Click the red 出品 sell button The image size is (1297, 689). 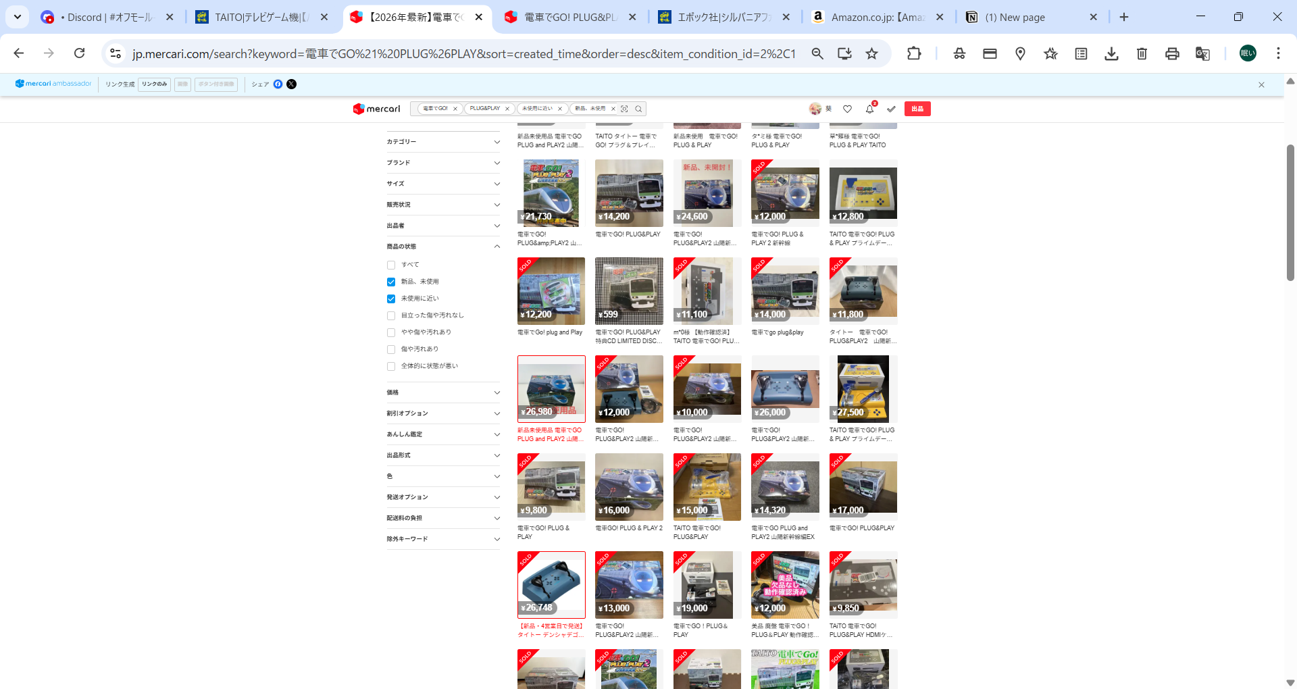pyautogui.click(x=917, y=109)
